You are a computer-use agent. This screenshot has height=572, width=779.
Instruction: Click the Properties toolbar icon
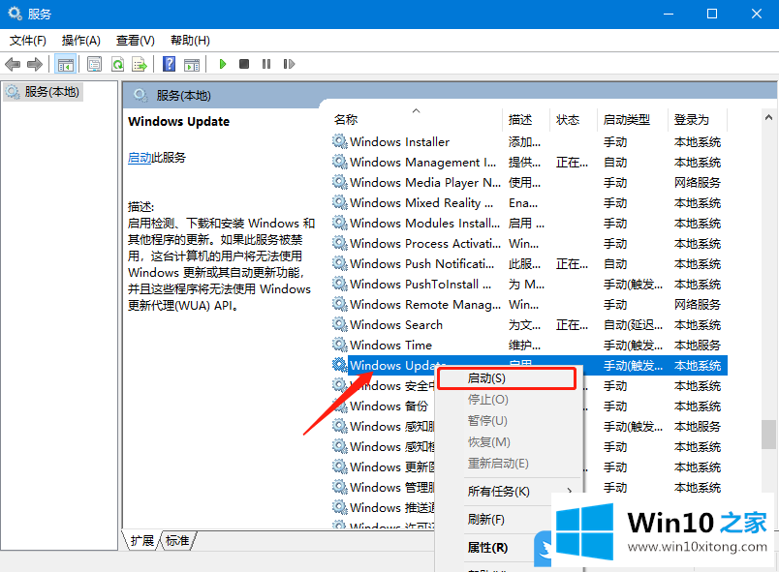point(94,64)
